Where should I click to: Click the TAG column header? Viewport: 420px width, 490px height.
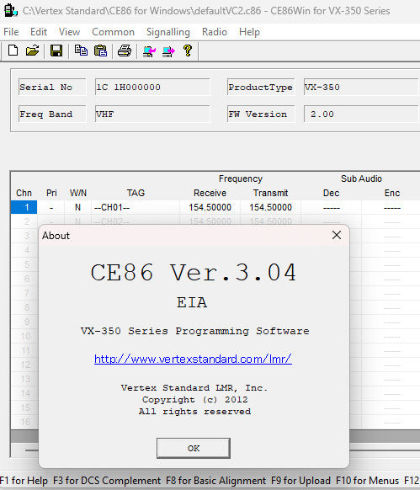point(136,193)
